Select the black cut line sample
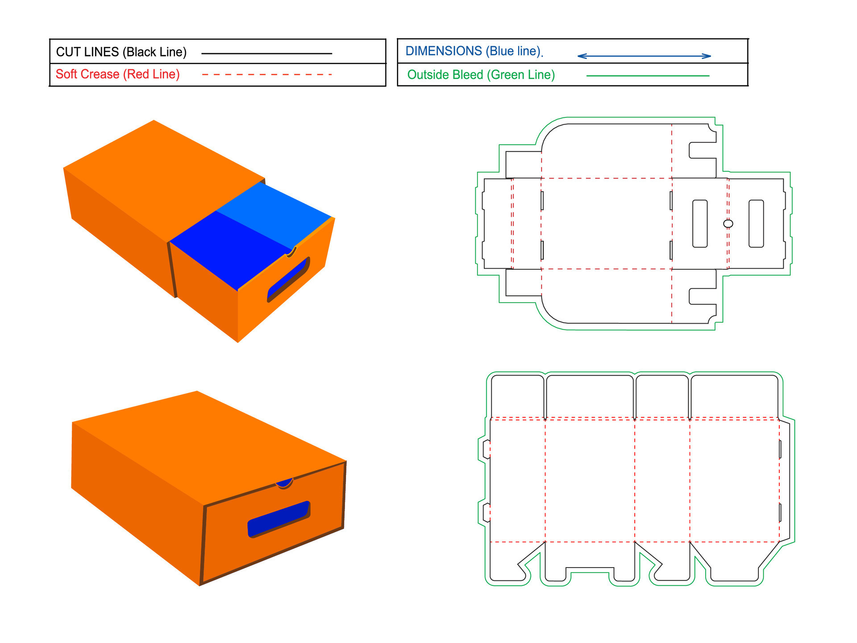The width and height of the screenshot is (857, 643). pyautogui.click(x=268, y=52)
